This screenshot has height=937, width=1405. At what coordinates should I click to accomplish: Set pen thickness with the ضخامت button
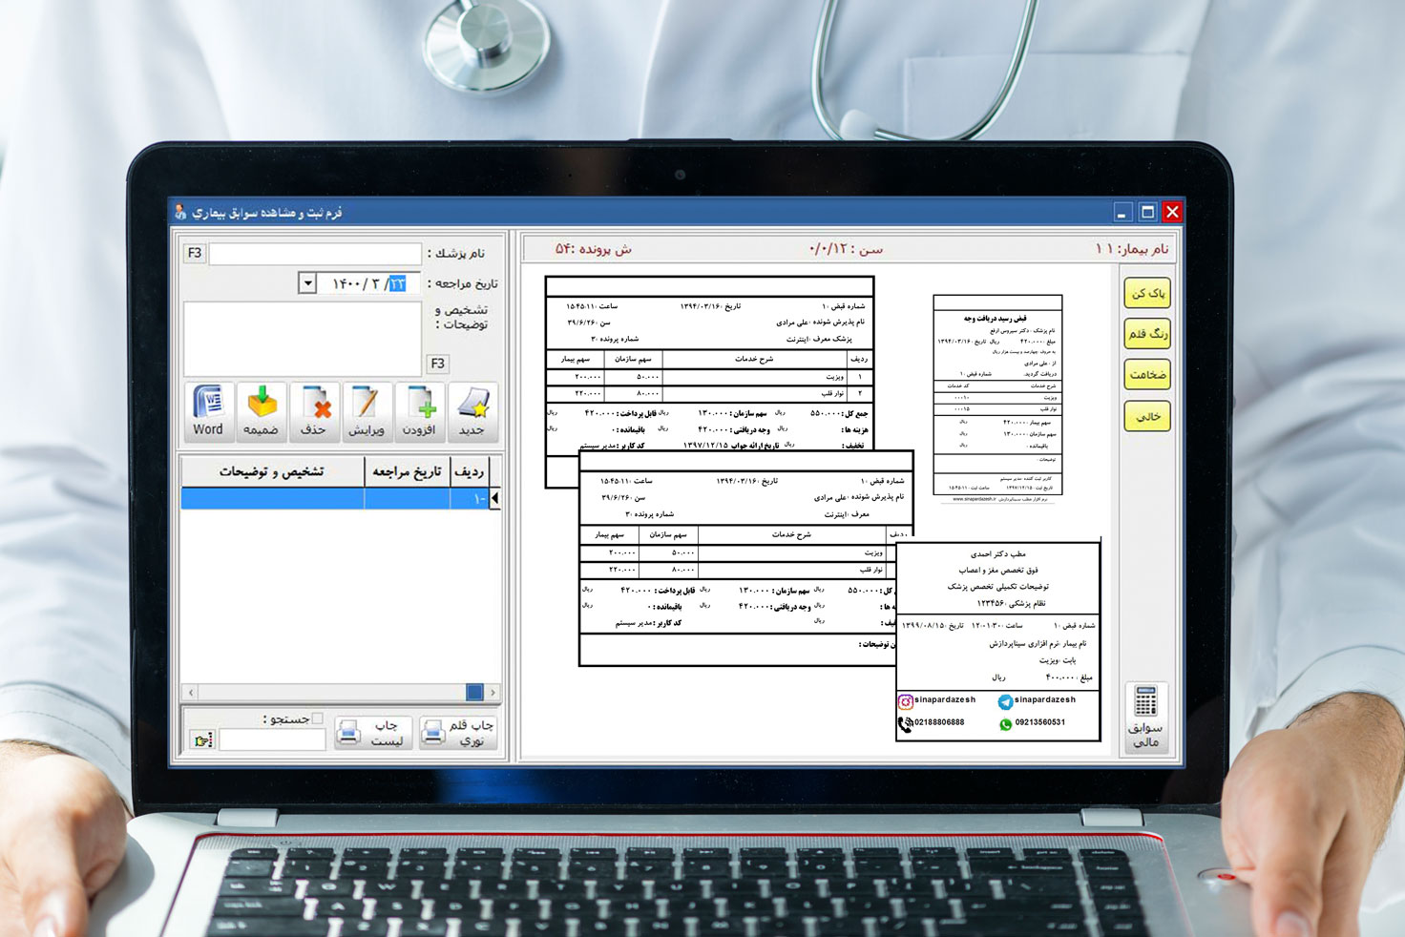click(x=1147, y=375)
